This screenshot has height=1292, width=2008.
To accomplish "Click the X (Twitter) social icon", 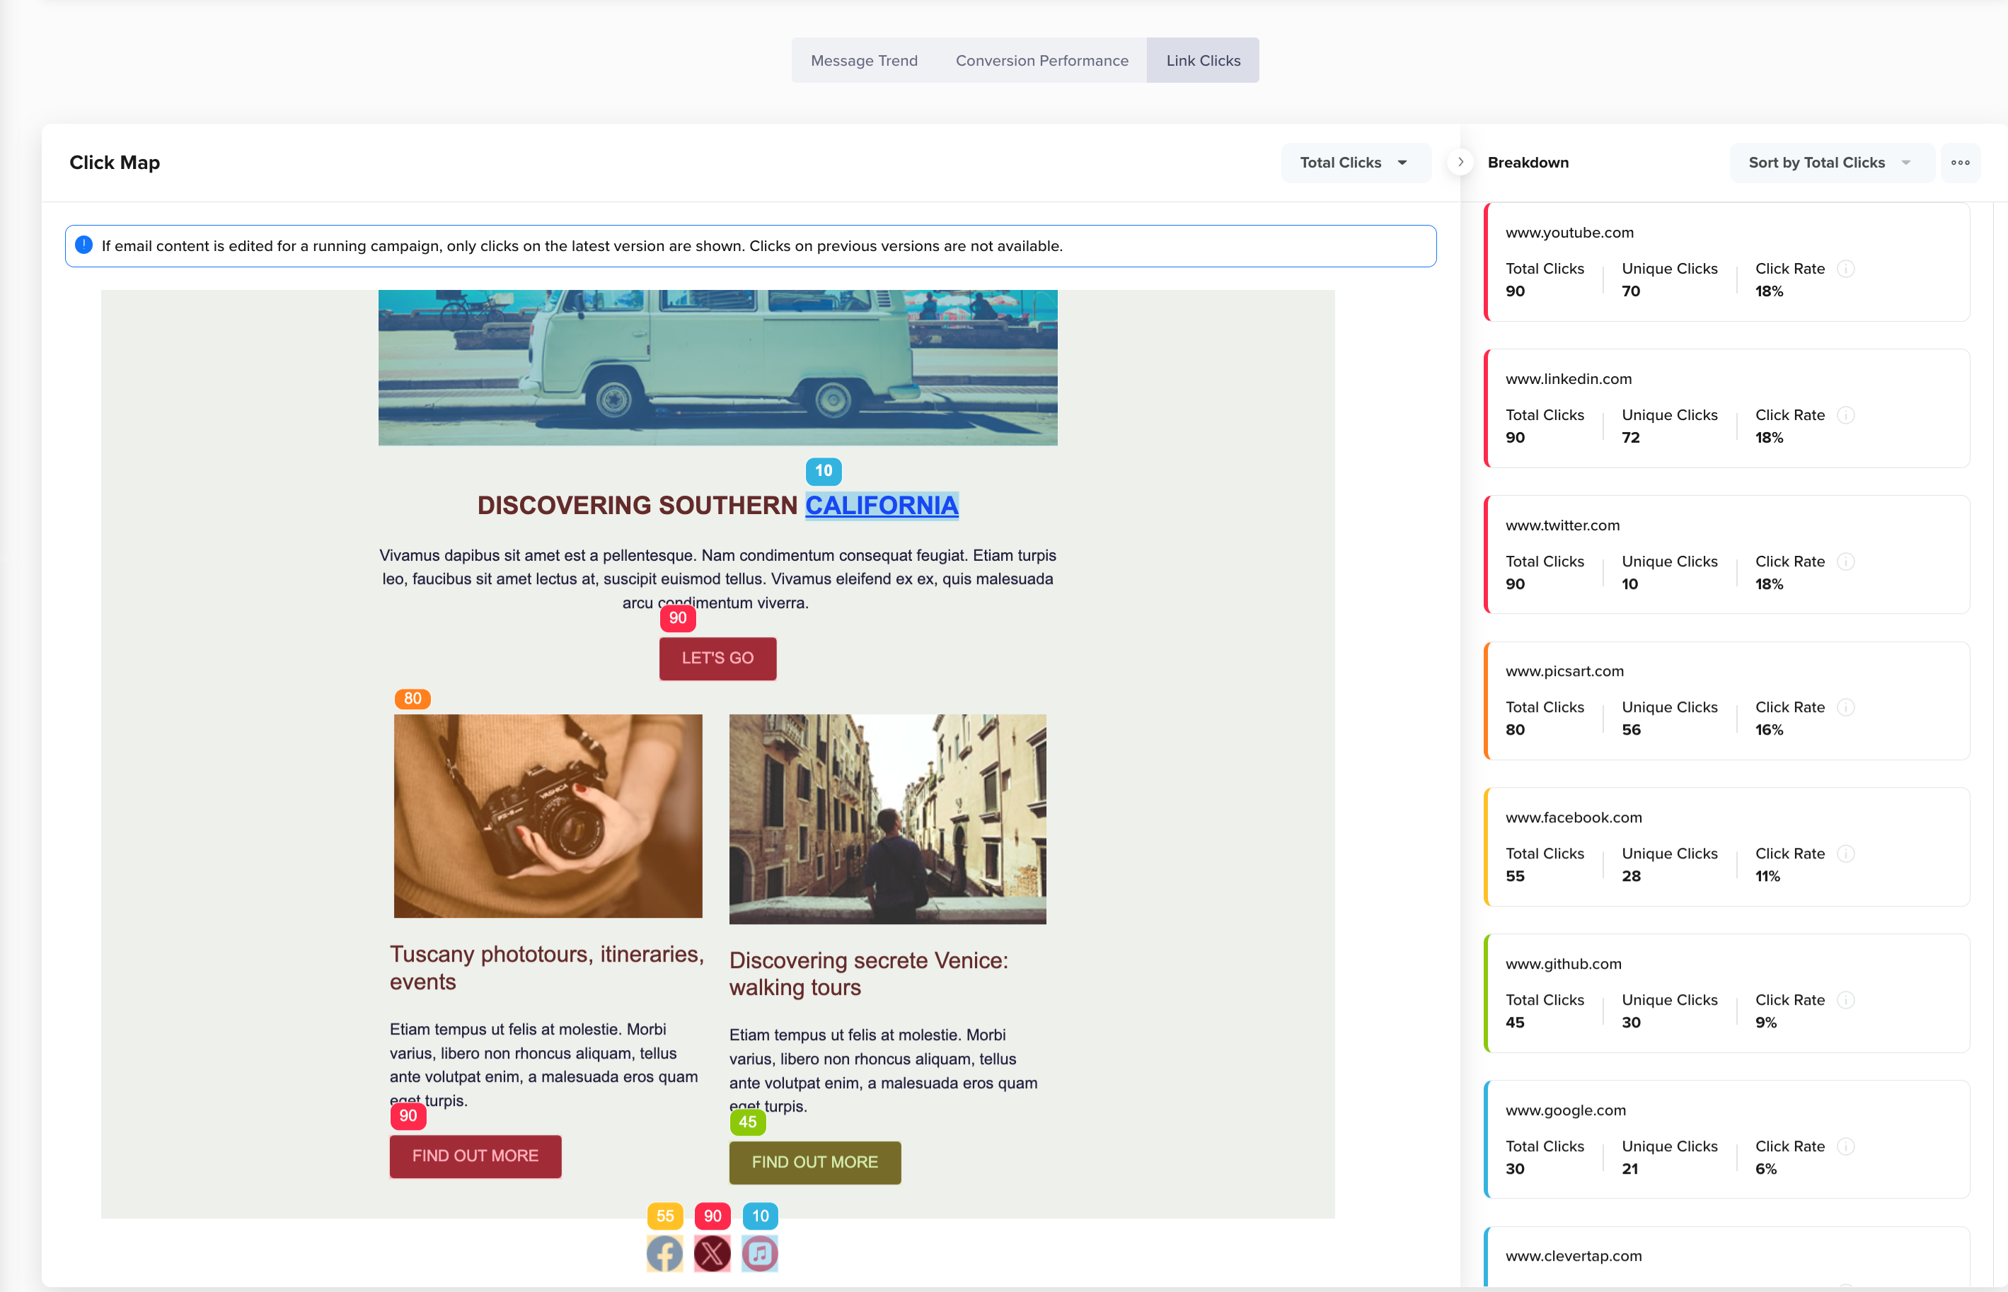I will 712,1253.
